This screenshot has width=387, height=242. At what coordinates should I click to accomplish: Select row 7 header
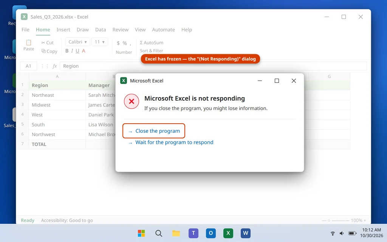[22, 144]
